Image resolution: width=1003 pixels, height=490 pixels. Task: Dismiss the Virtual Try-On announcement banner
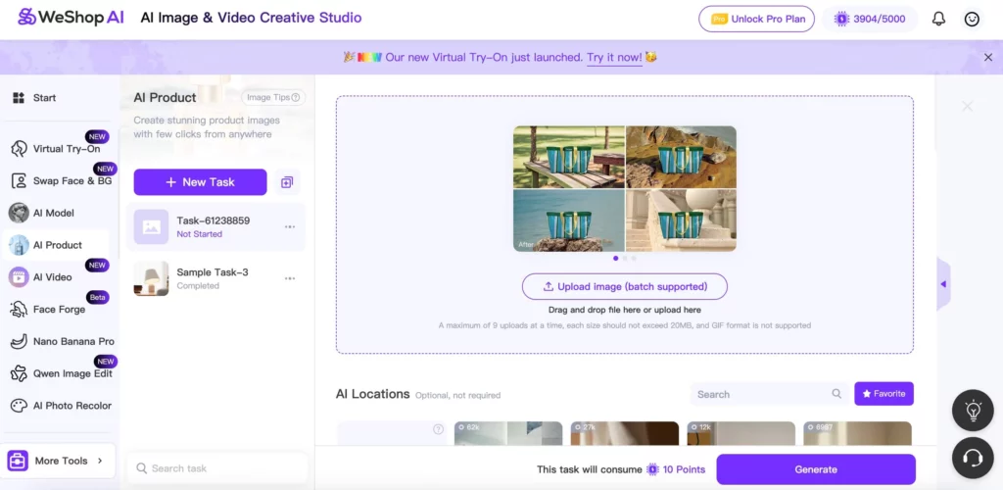pyautogui.click(x=987, y=58)
